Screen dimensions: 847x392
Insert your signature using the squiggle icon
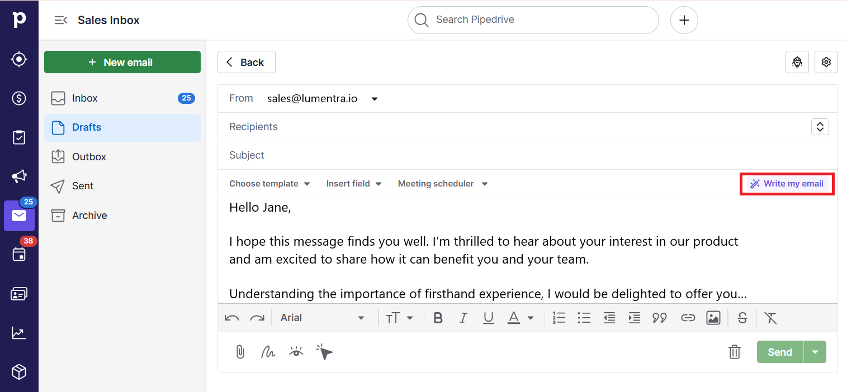pos(268,352)
